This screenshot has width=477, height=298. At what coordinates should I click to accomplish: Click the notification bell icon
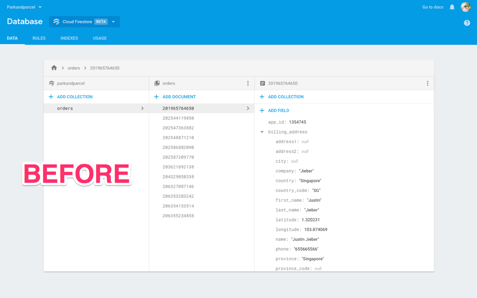point(452,7)
